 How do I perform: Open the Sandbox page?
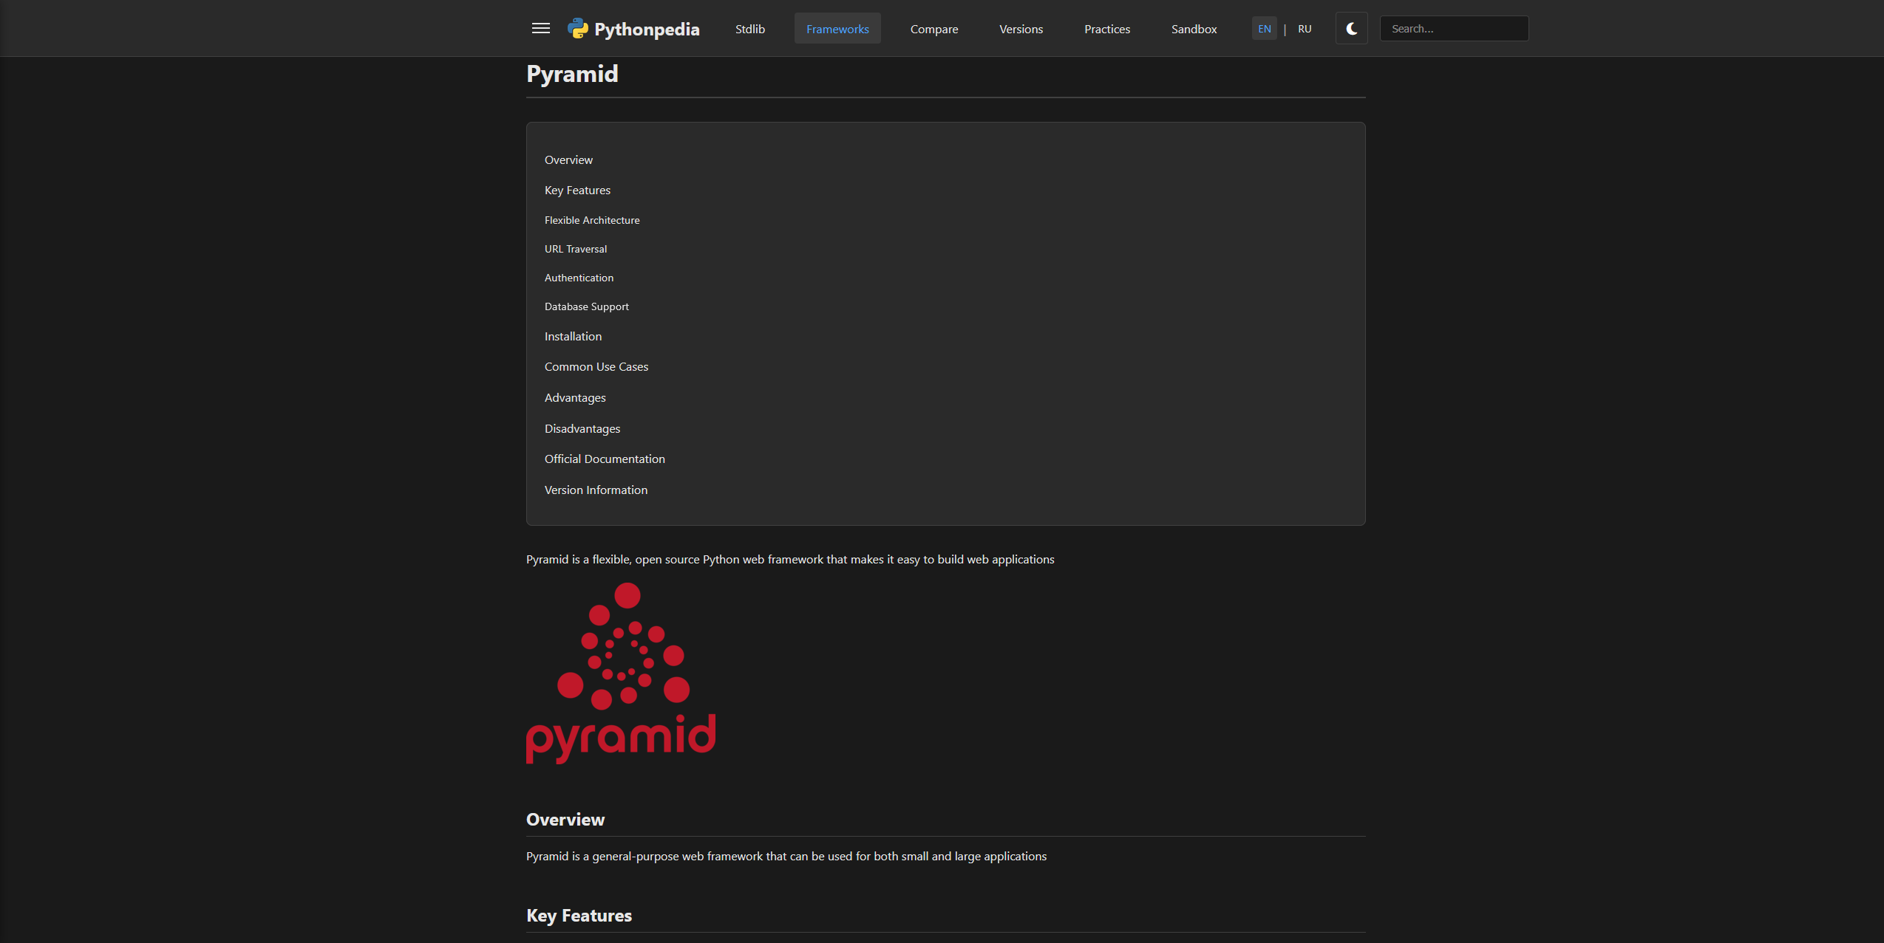tap(1193, 29)
